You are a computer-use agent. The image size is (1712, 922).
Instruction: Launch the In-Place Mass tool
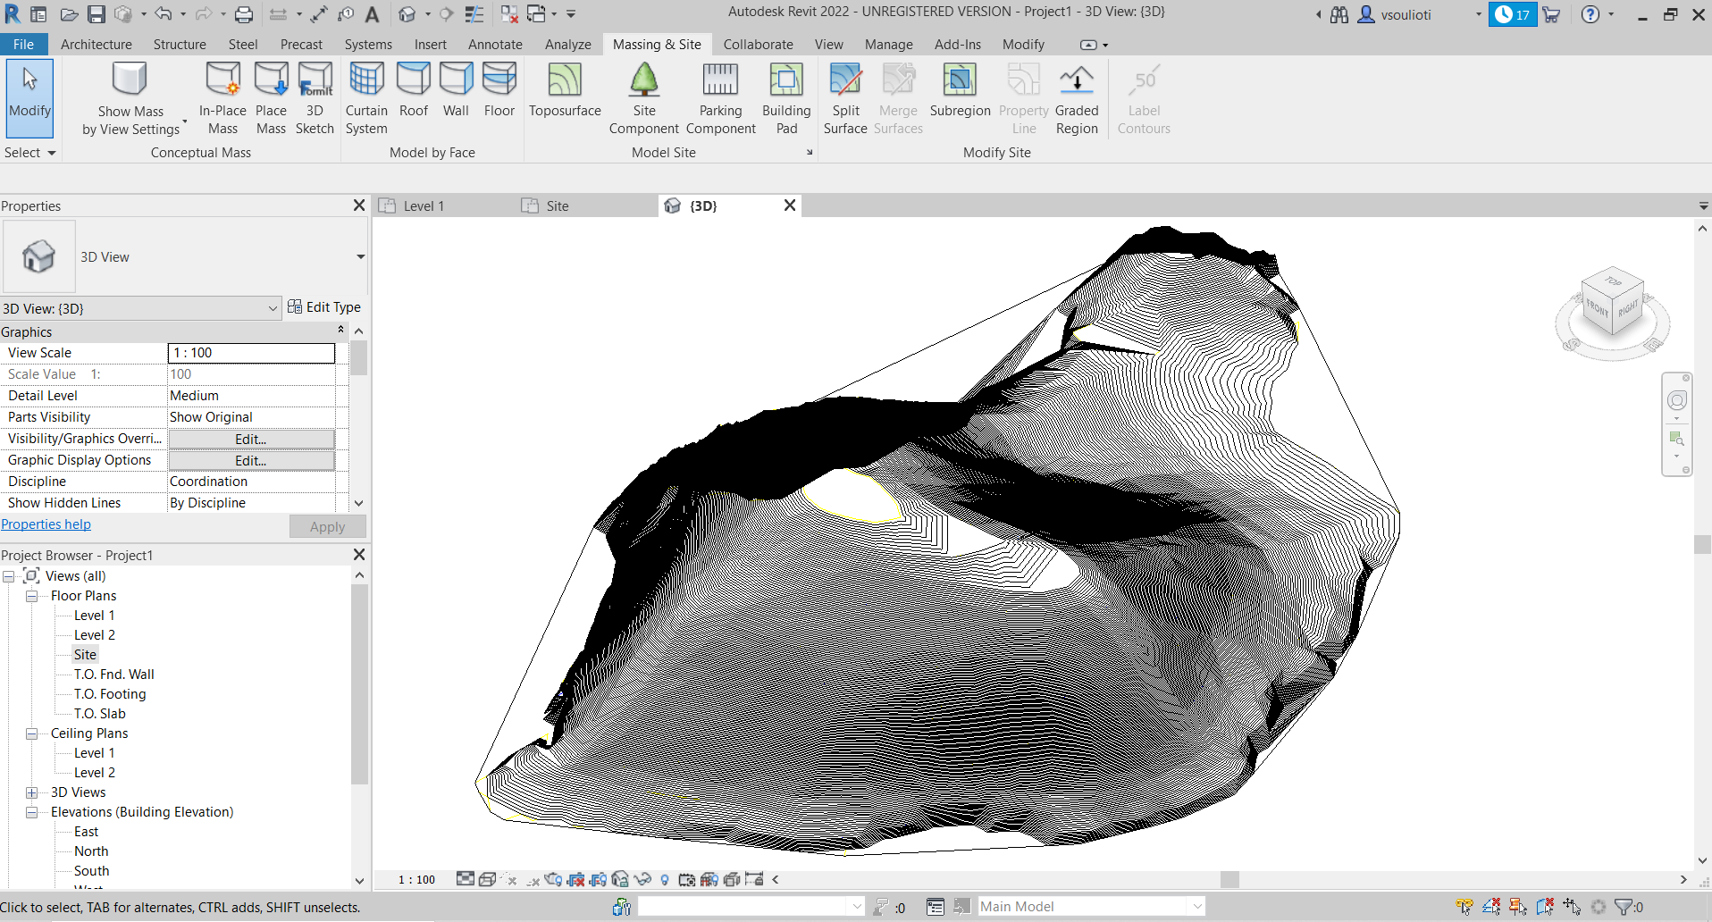[x=222, y=99]
